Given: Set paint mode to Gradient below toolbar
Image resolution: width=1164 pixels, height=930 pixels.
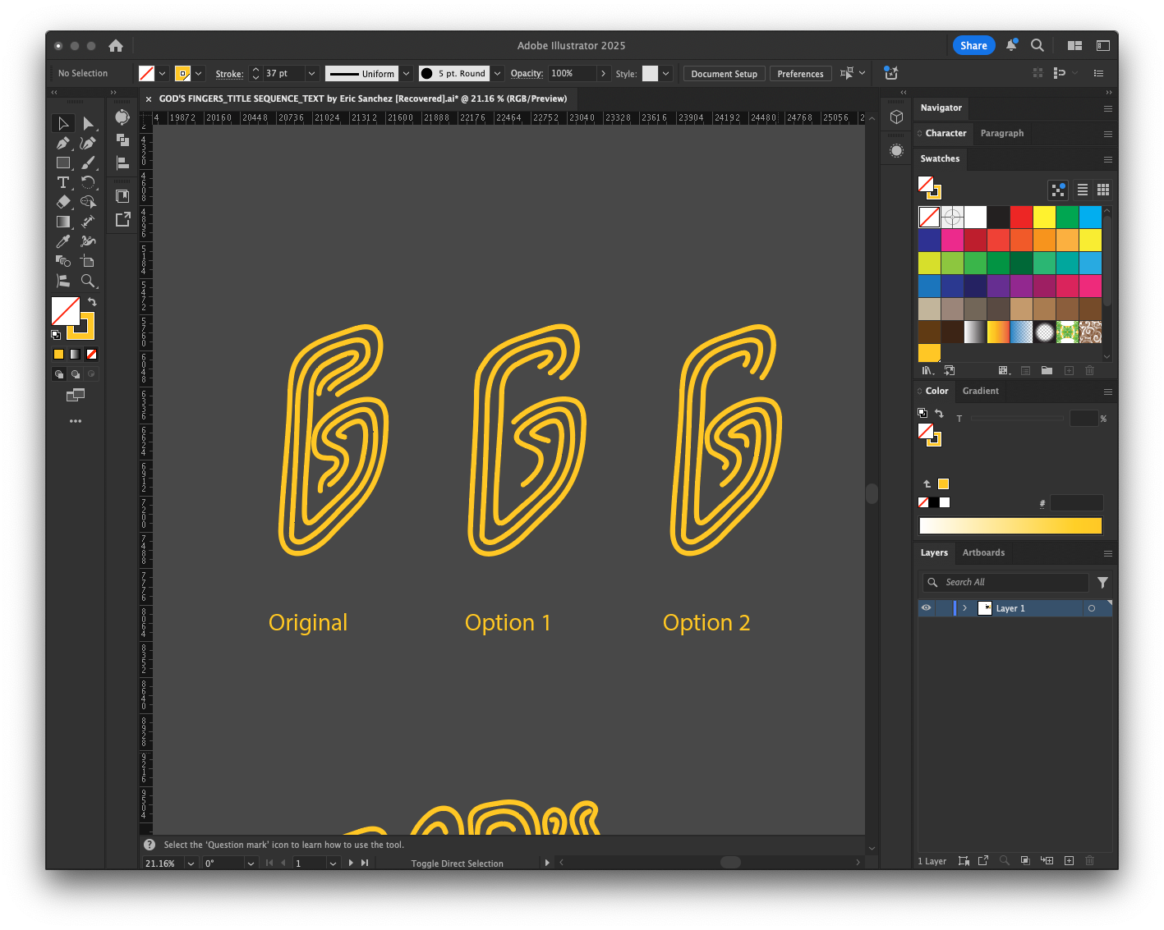Looking at the screenshot, I should click(x=75, y=355).
